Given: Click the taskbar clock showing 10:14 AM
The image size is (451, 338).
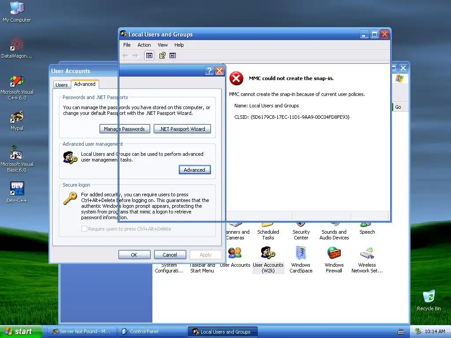Looking at the screenshot, I should coord(435,332).
